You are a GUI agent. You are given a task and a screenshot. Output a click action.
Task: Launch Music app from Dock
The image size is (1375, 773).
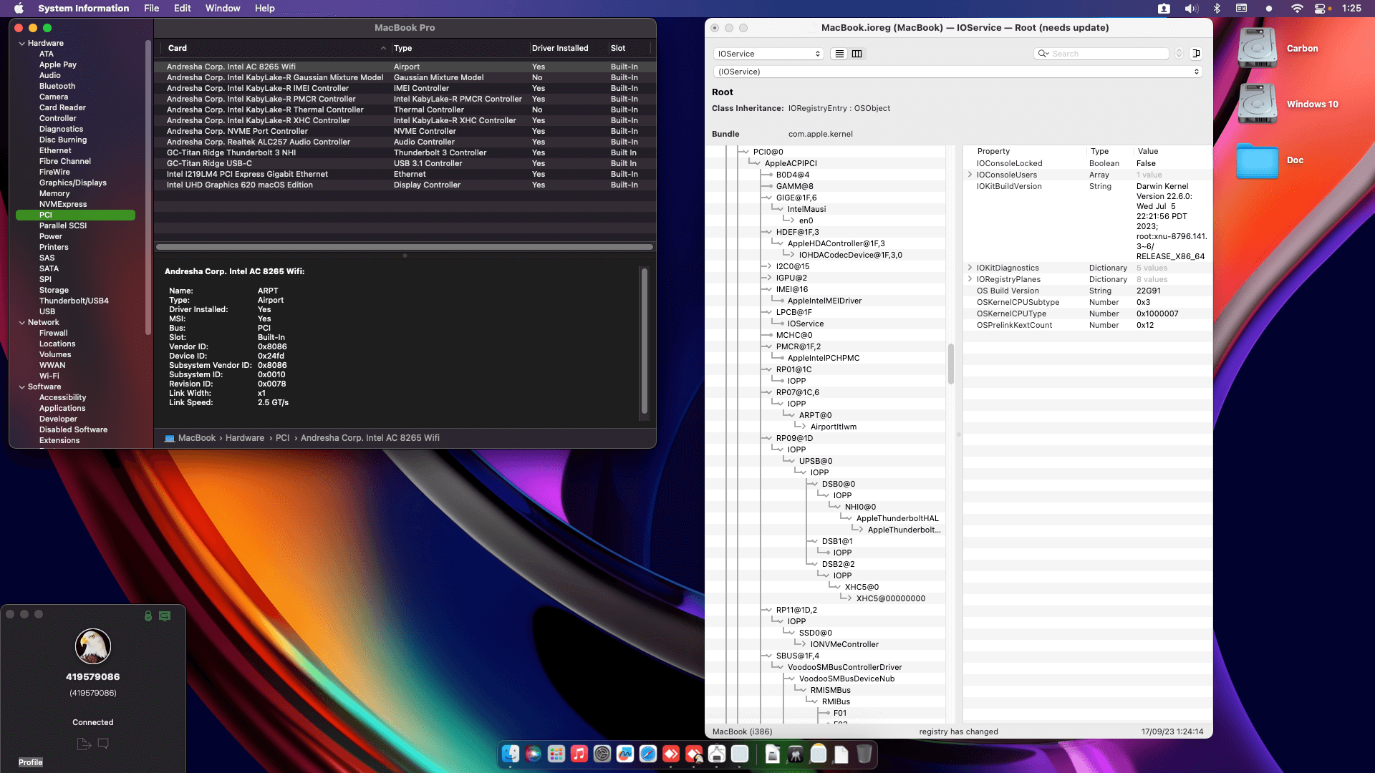pyautogui.click(x=579, y=754)
